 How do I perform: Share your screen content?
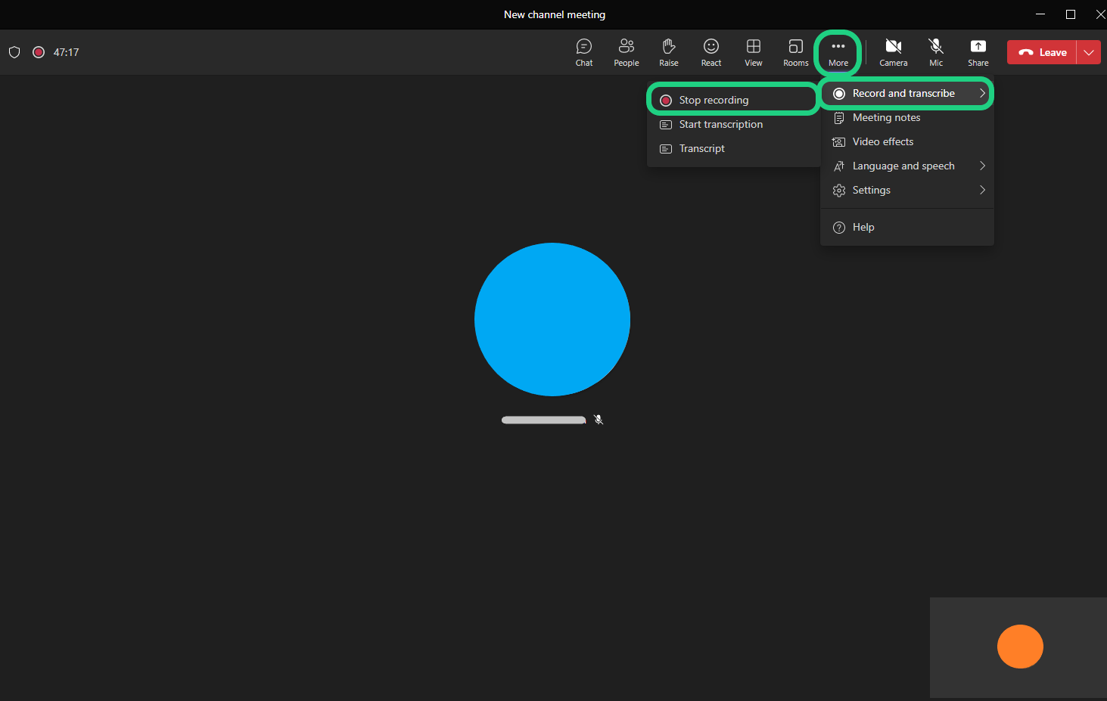point(978,52)
